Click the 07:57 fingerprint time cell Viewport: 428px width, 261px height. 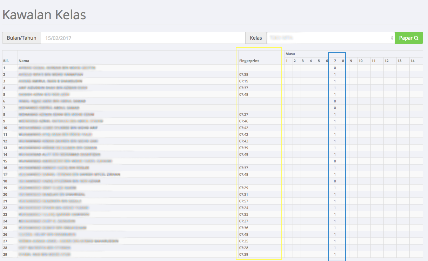pos(243,201)
